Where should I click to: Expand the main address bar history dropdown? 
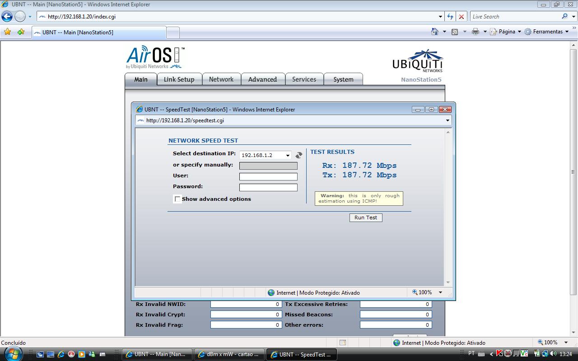click(x=440, y=17)
